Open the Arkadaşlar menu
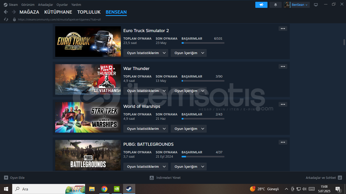The height and width of the screenshot is (194, 346). [46, 5]
